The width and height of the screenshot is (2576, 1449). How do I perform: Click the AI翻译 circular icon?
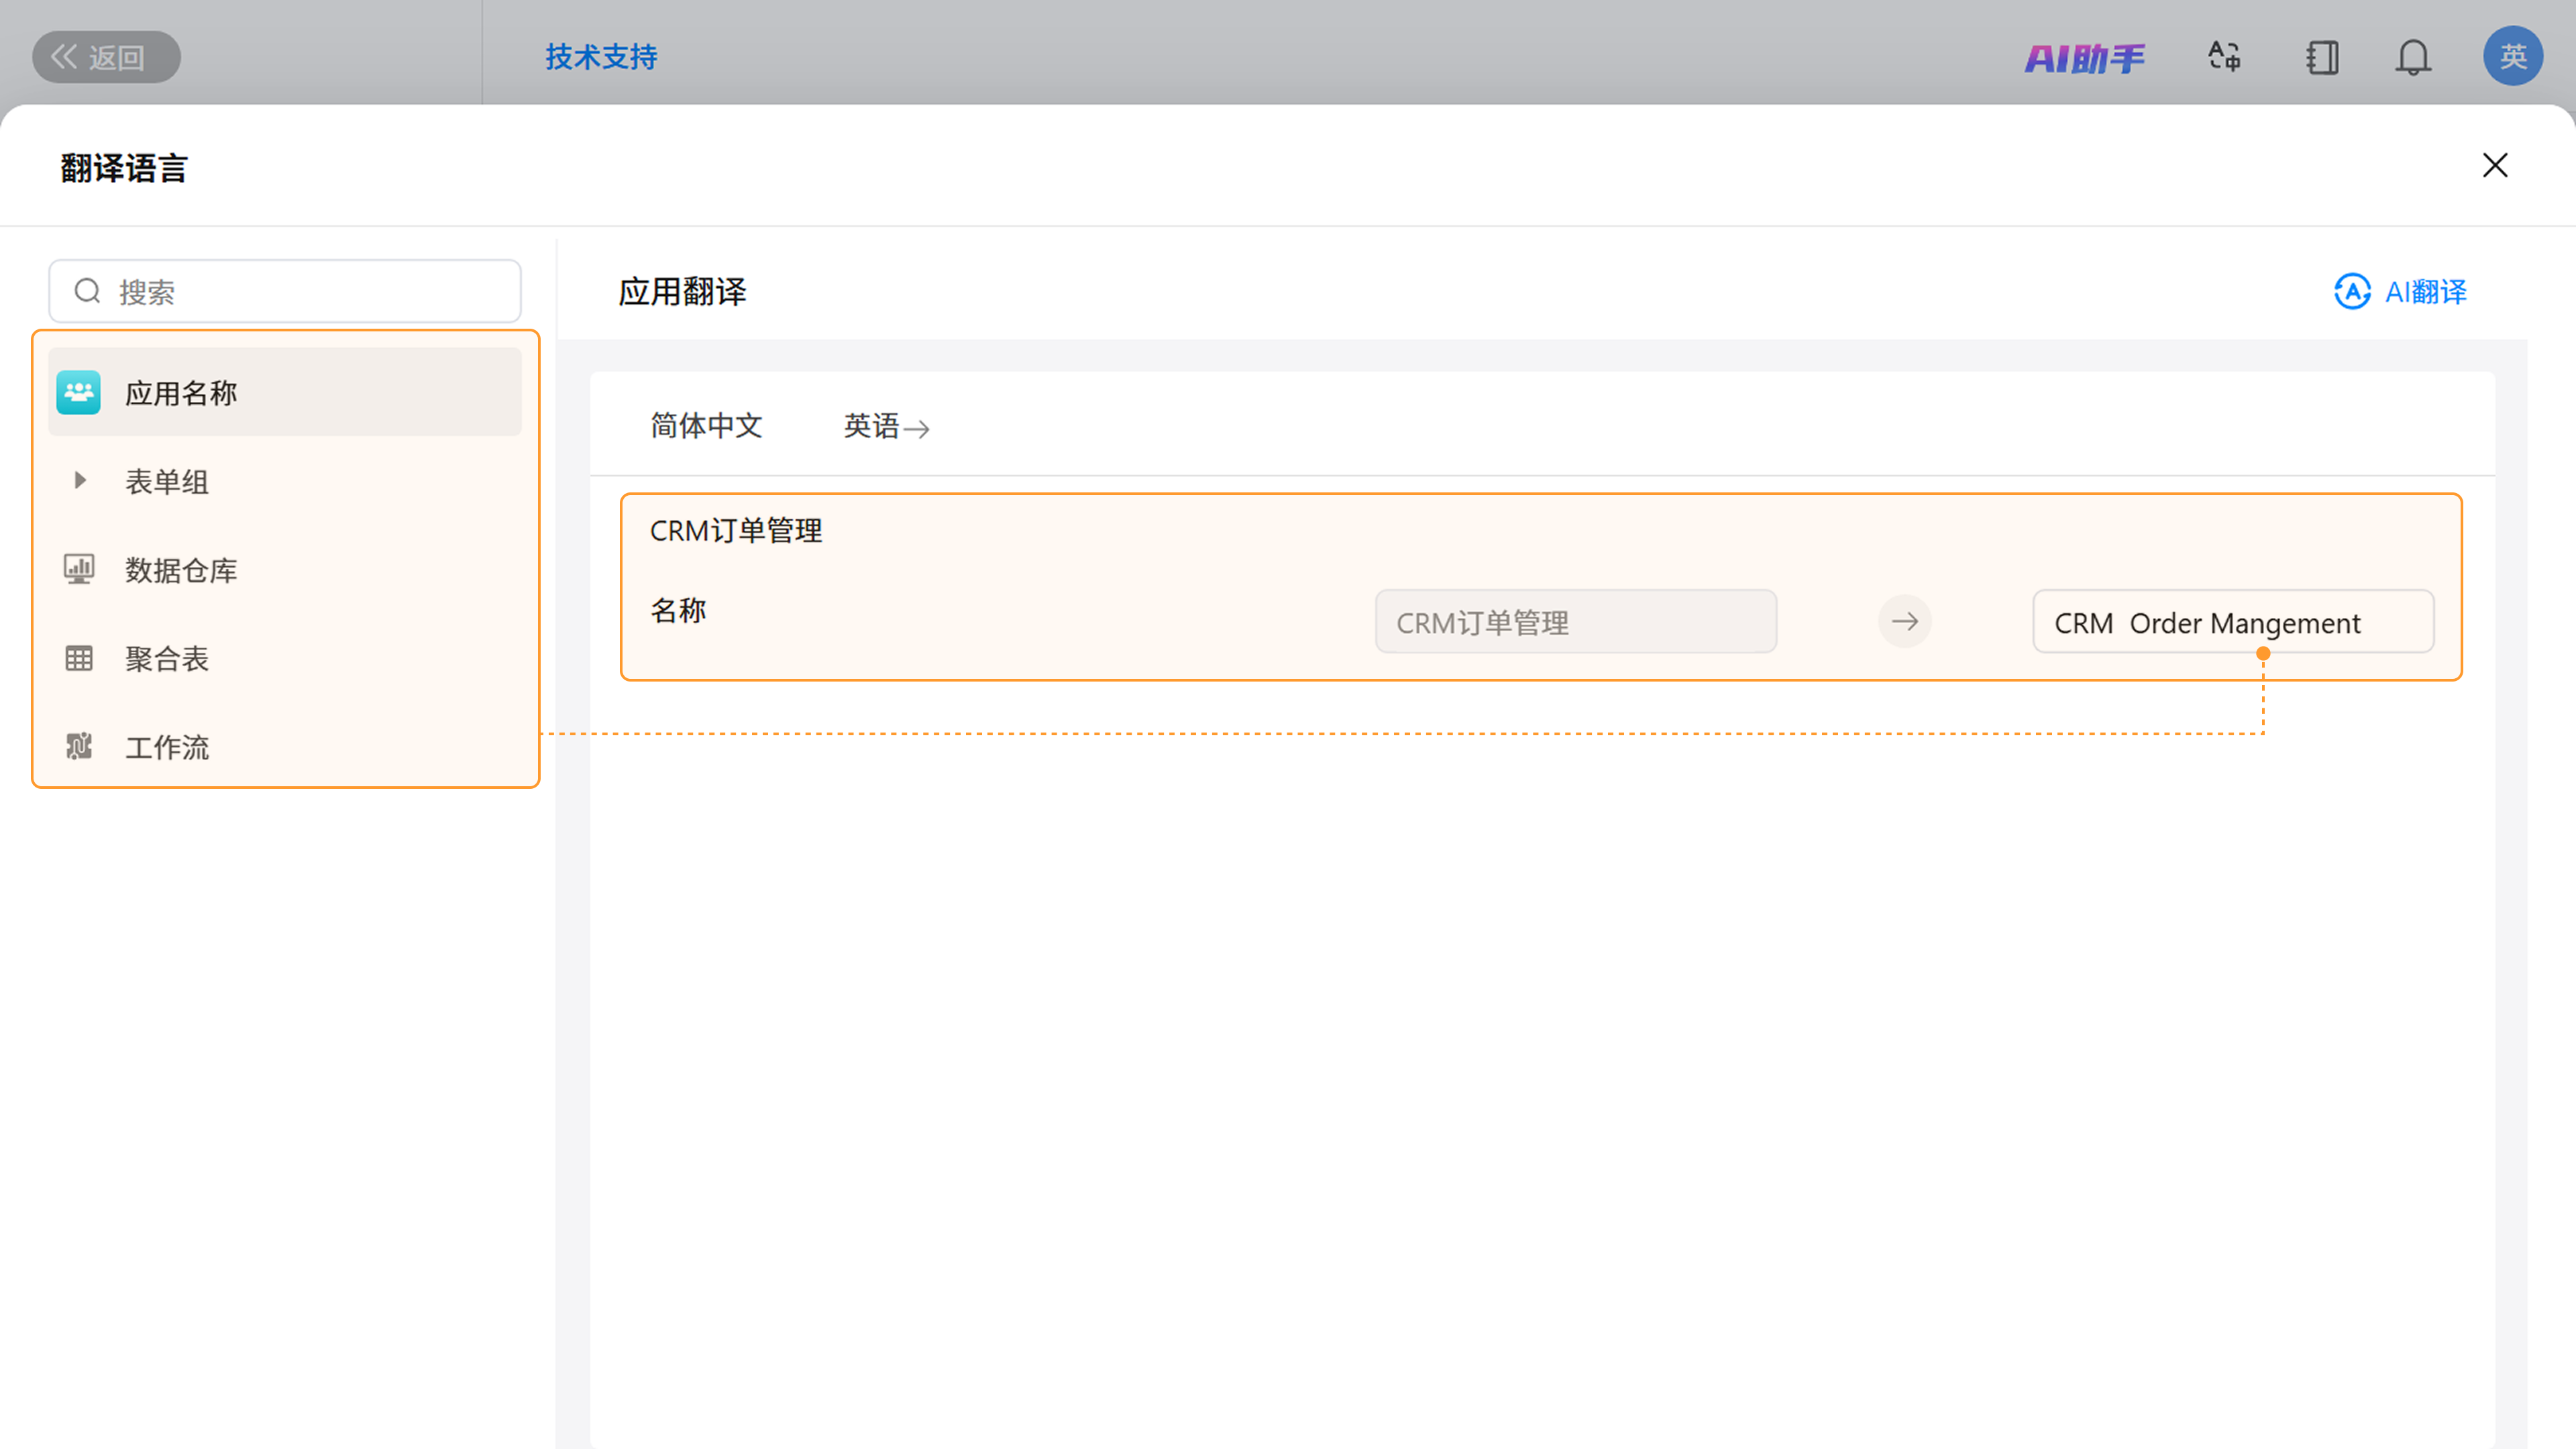click(x=2352, y=291)
